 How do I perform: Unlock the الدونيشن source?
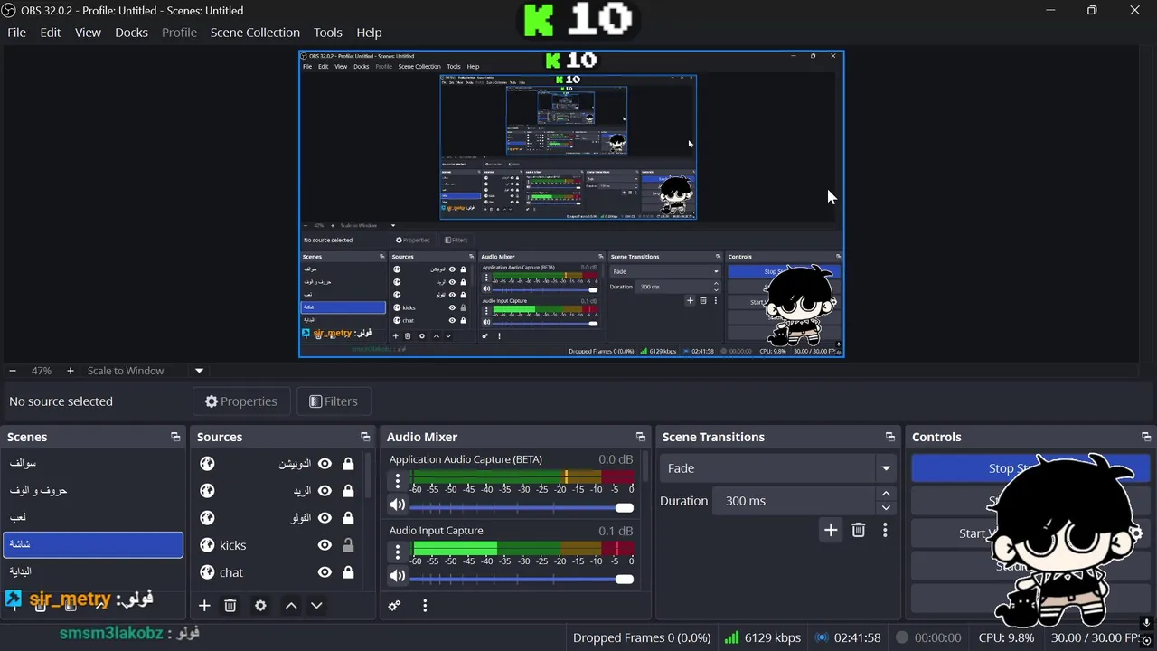pos(348,464)
